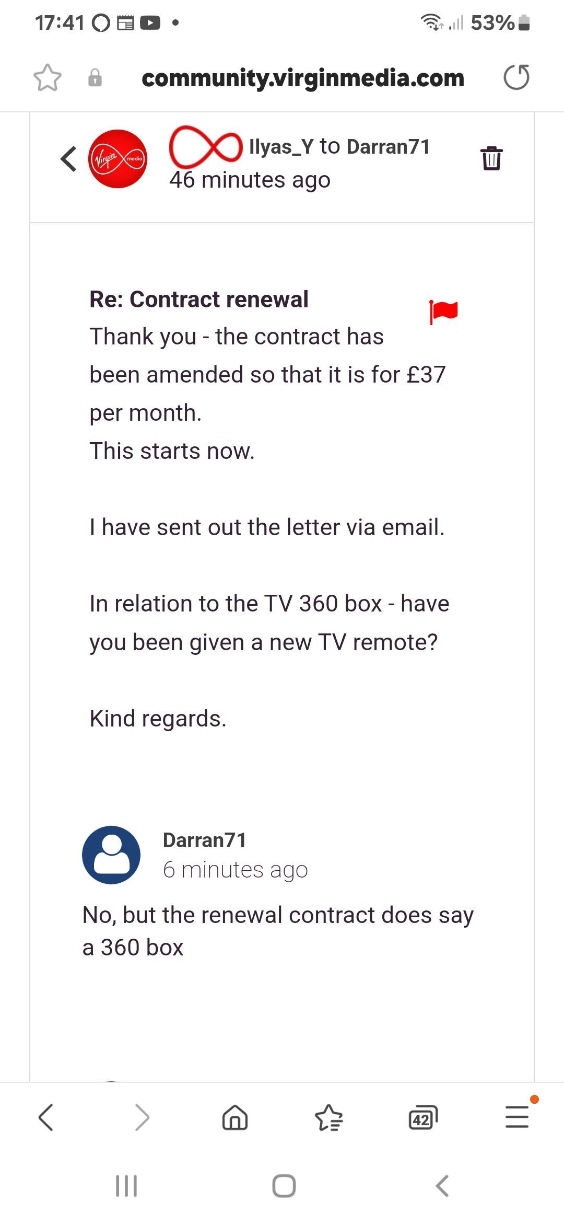Open Ilyas_Y profile link
564x1223 pixels.
[281, 147]
